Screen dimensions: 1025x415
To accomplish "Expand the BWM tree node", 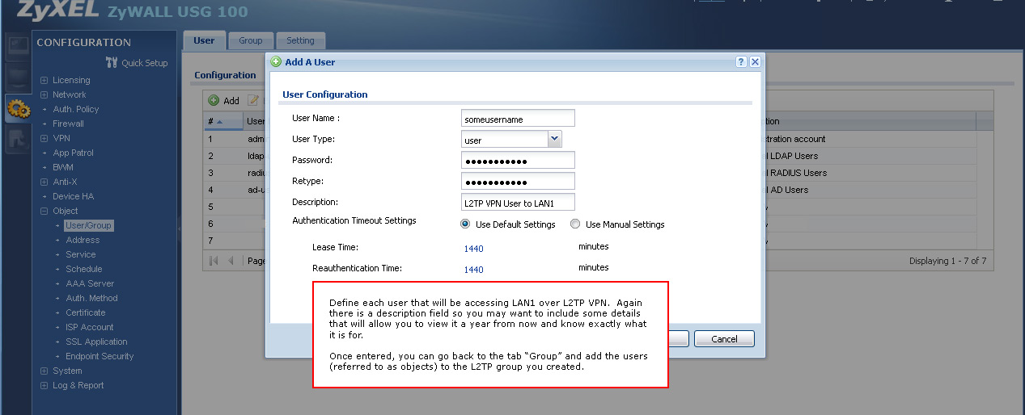I will [44, 167].
